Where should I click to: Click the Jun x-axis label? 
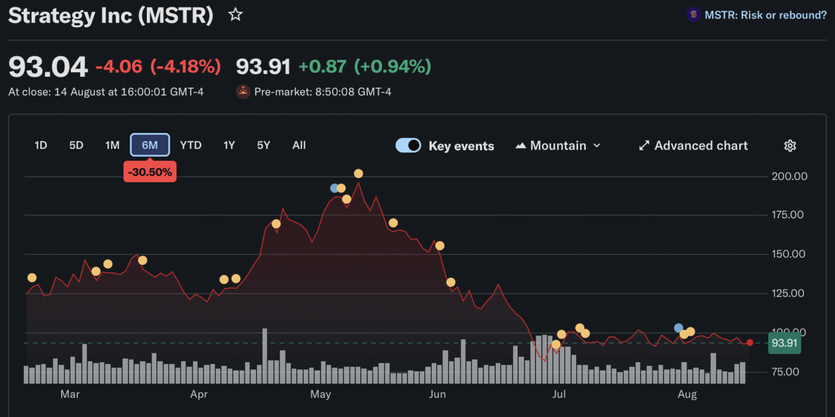437,394
